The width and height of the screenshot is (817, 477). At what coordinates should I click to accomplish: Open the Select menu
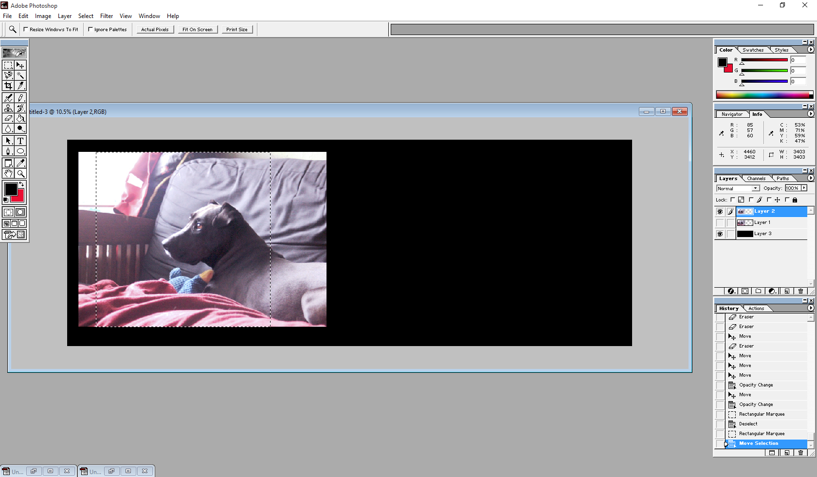[86, 16]
